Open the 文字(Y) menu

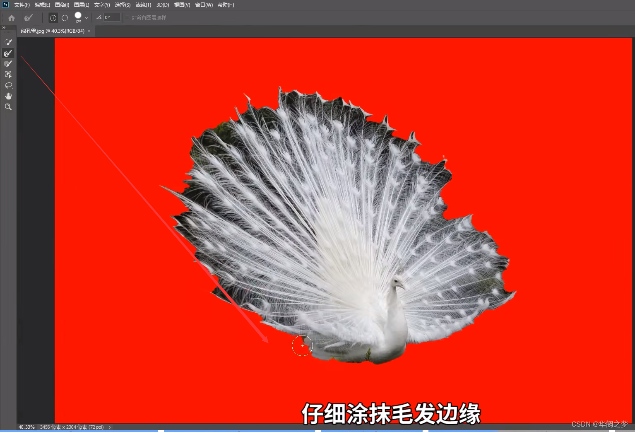pos(102,5)
